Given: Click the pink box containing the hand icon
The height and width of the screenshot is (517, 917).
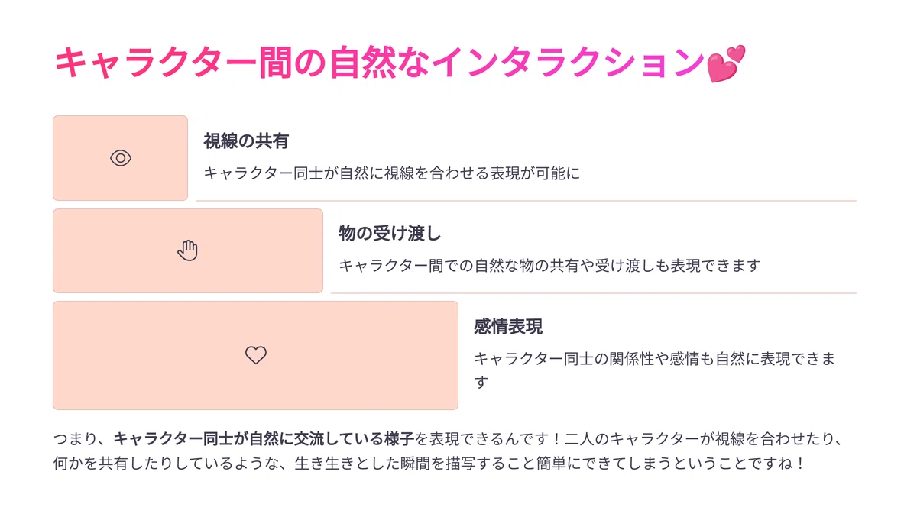Looking at the screenshot, I should point(188,250).
